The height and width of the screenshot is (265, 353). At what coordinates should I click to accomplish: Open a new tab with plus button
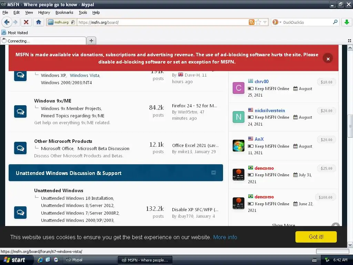tap(91, 41)
